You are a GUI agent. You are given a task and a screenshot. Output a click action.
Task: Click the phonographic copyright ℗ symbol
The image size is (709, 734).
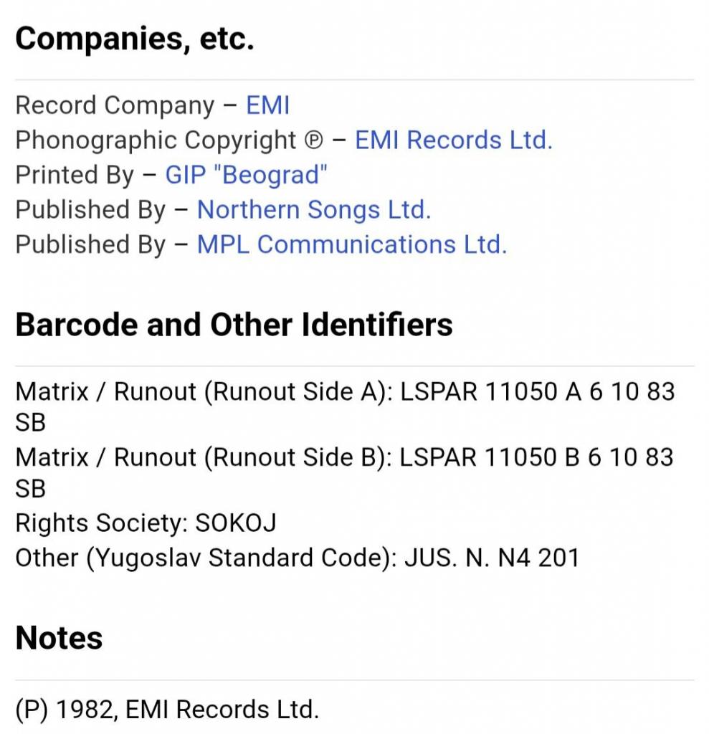(x=314, y=141)
